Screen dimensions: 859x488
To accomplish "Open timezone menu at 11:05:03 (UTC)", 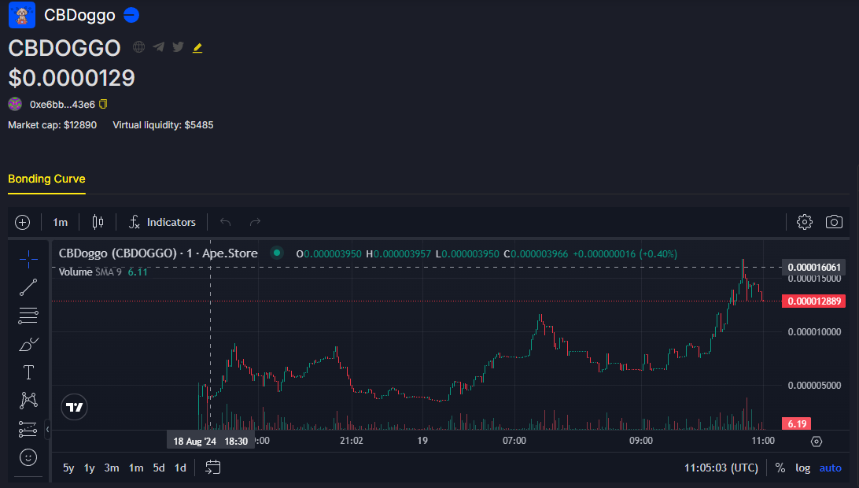I will pyautogui.click(x=721, y=468).
